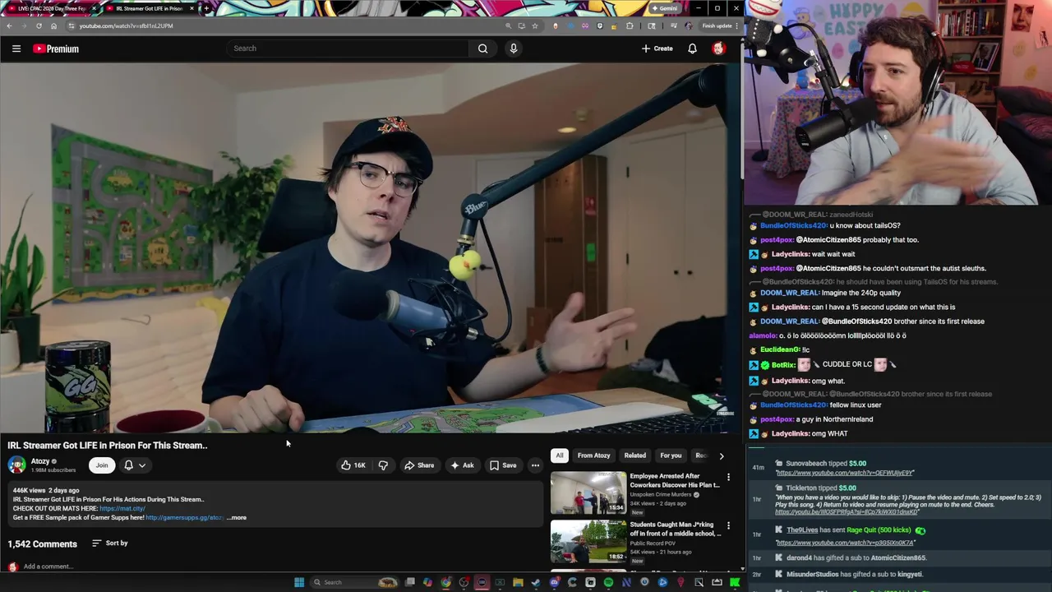The height and width of the screenshot is (592, 1052).
Task: Open browser extensions puzzle icon
Action: point(630,25)
